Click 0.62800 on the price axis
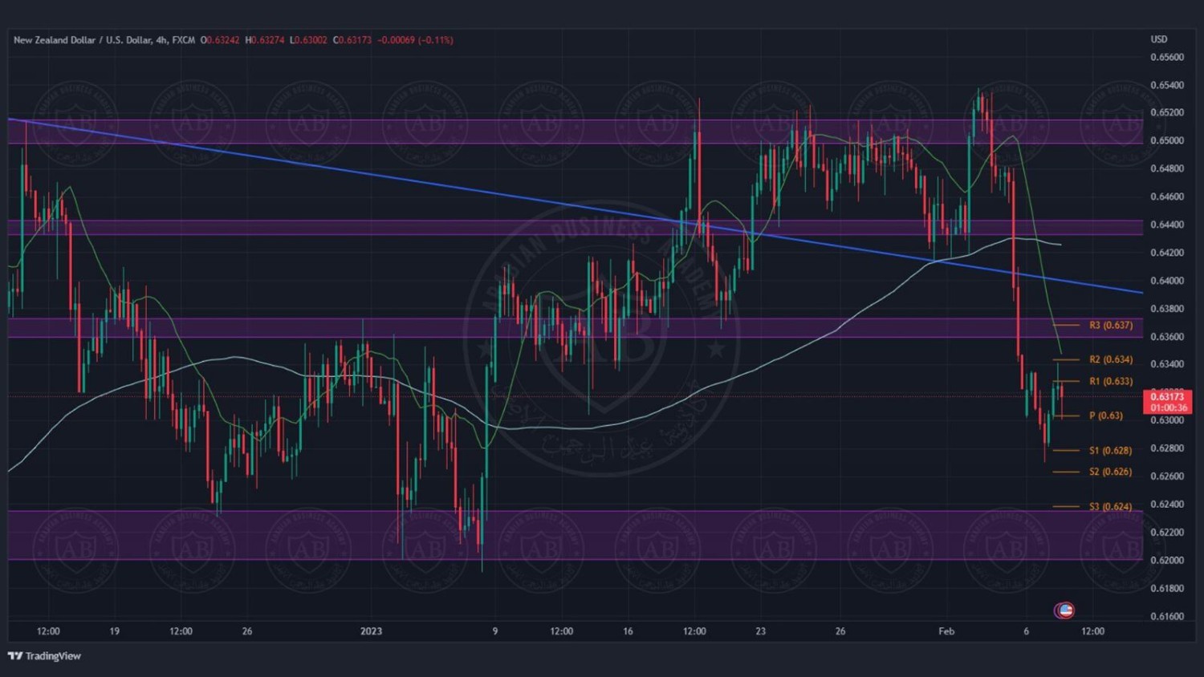Viewport: 1204px width, 677px height. tap(1167, 448)
